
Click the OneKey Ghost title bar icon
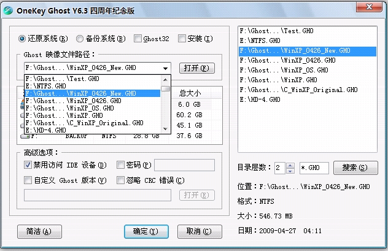[8, 10]
